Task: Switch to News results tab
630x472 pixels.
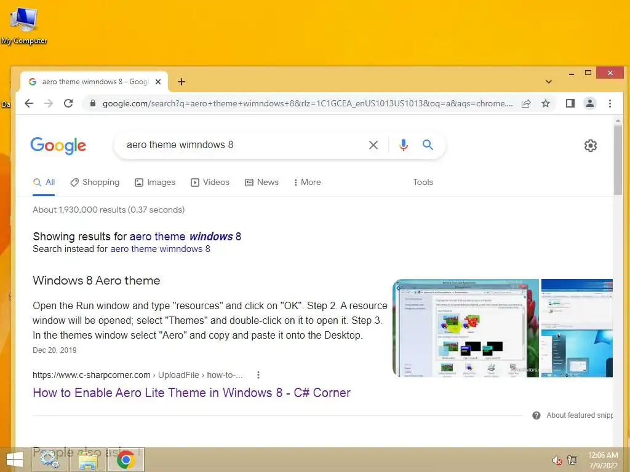Action: [261, 182]
